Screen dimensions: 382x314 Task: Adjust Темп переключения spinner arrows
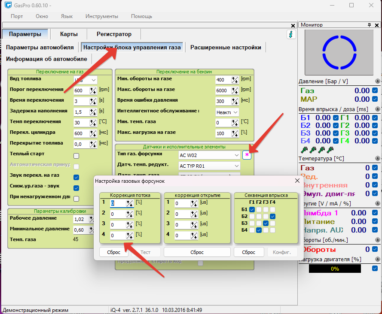[93, 123]
